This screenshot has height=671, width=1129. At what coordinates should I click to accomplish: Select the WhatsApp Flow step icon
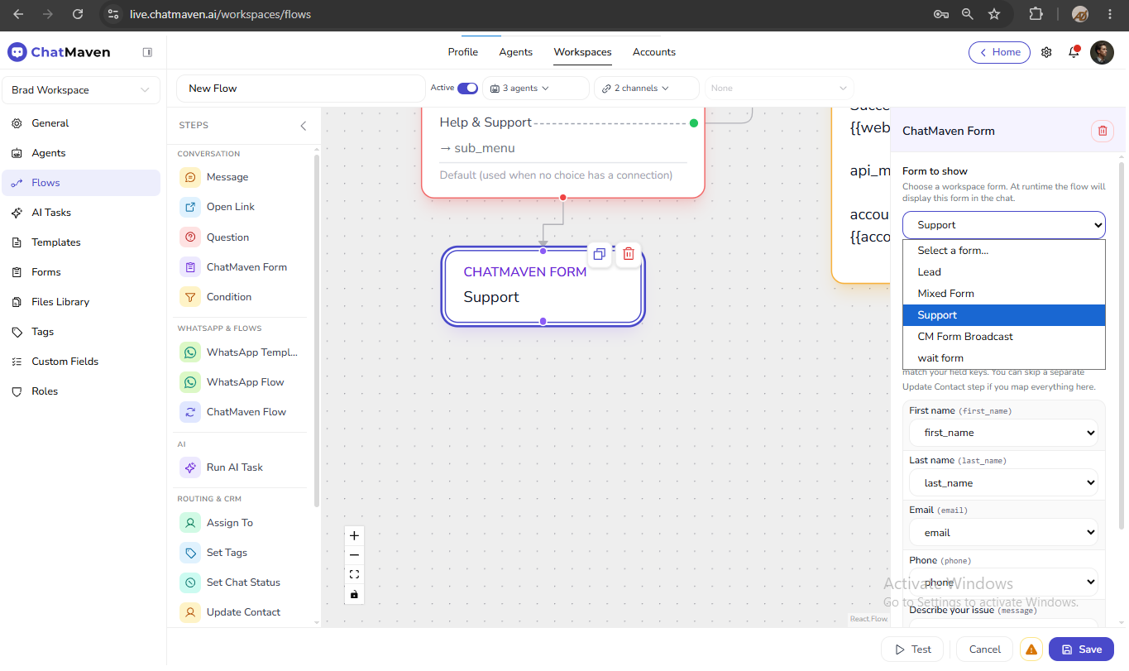(190, 382)
